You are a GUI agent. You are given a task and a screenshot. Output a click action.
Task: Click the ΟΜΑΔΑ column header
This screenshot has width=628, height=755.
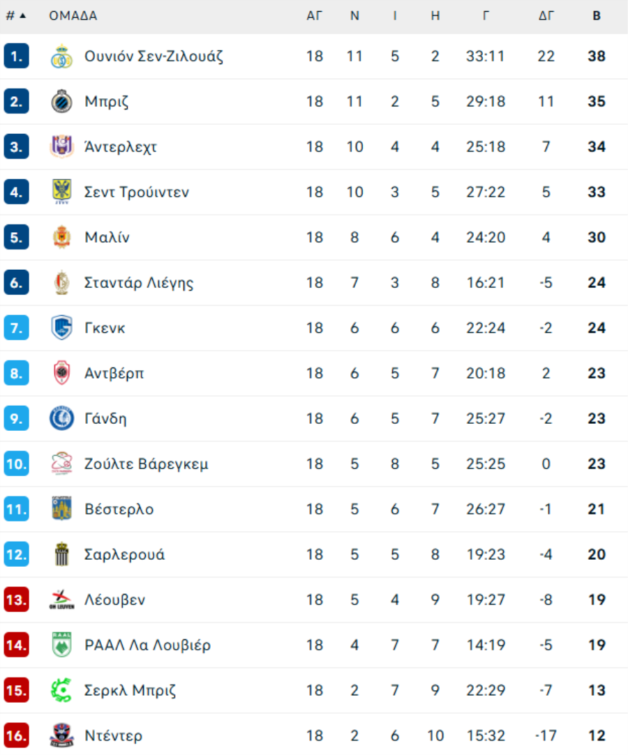coord(73,16)
